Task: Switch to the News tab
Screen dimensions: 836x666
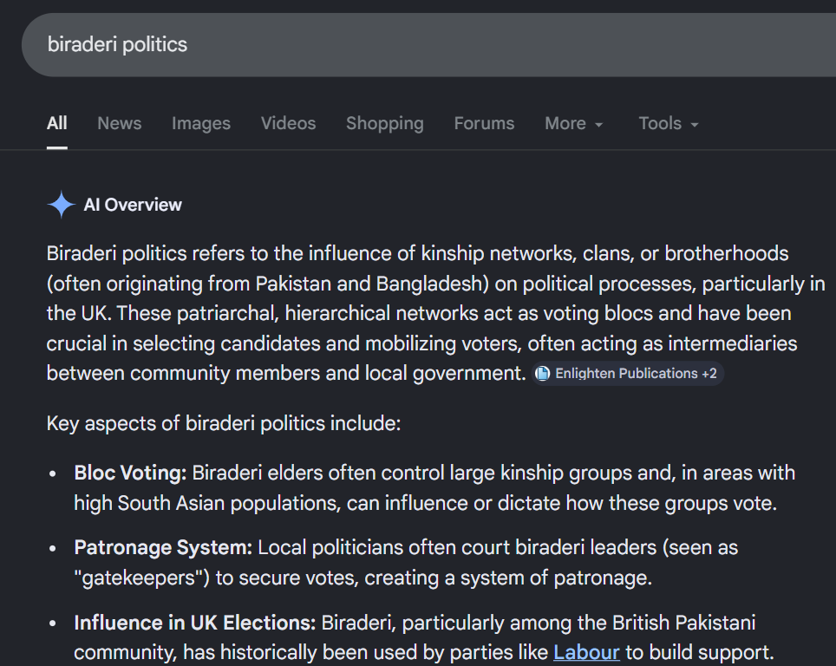Action: (x=120, y=124)
